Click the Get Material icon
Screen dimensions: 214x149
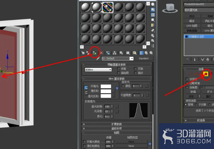click(x=83, y=53)
